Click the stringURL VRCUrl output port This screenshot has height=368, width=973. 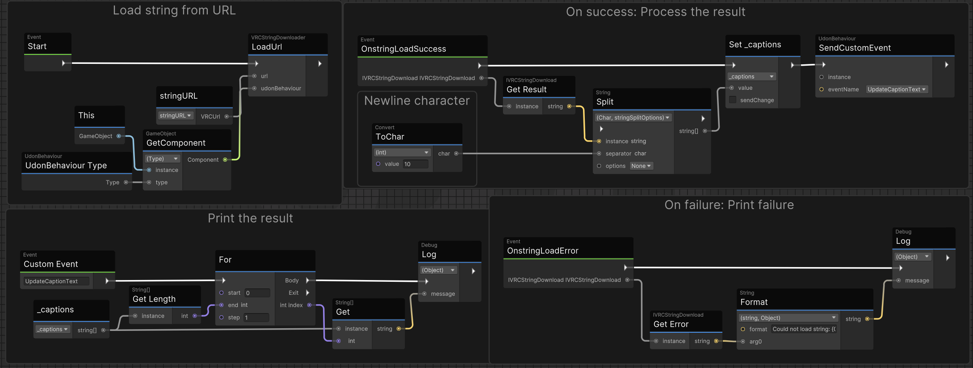(x=226, y=117)
